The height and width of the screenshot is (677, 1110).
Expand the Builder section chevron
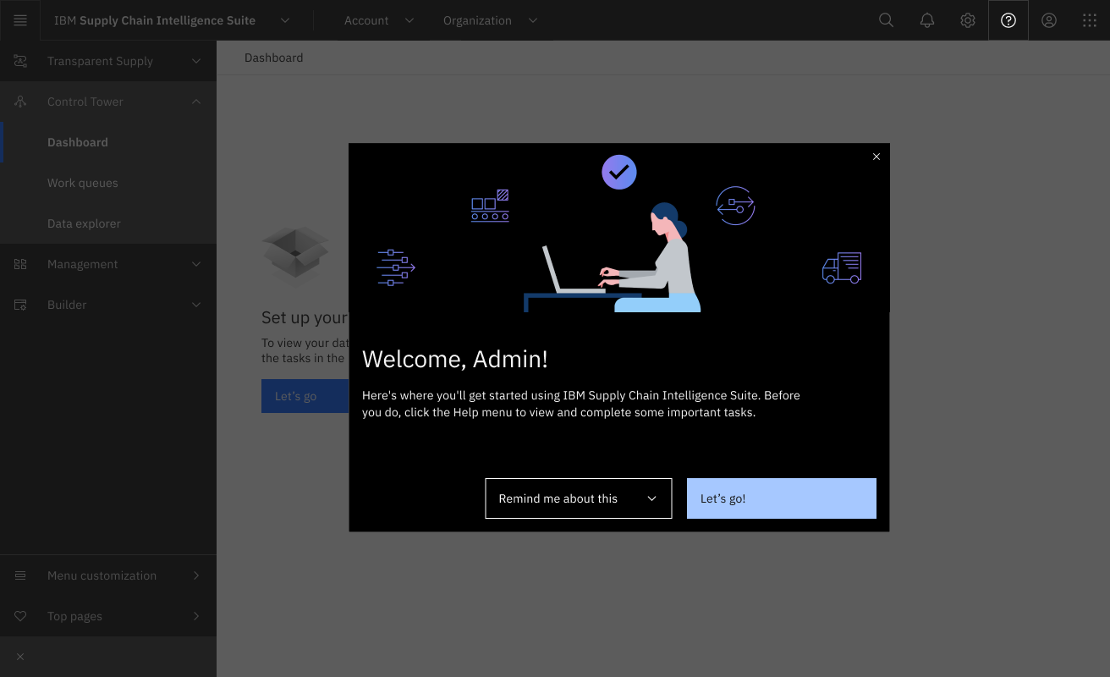(x=196, y=305)
